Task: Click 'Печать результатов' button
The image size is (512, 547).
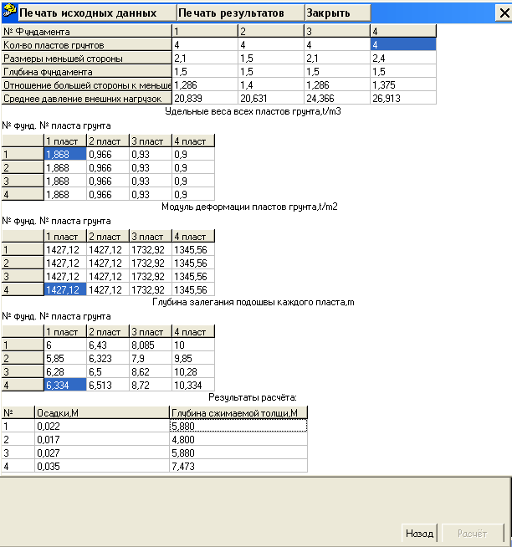Action: point(240,13)
